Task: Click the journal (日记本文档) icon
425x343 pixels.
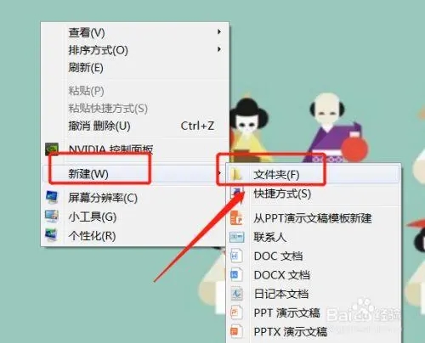Action: coord(236,294)
